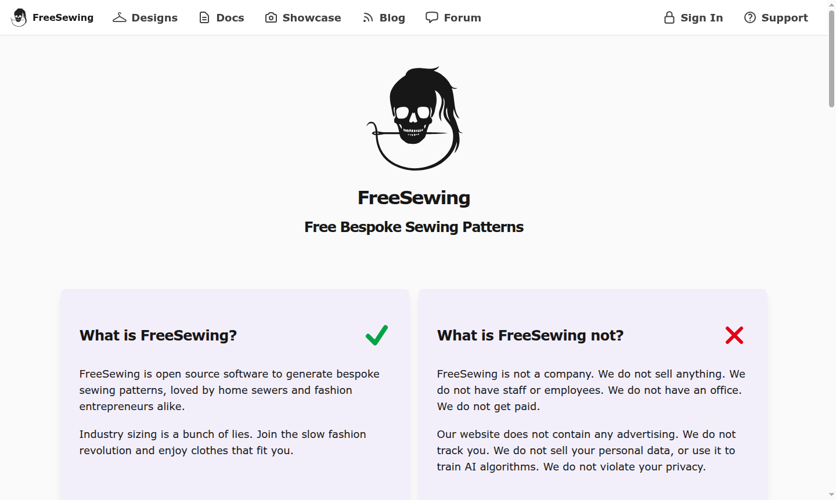Go to the Docs section
Screen dimensions: 836x500
[x=230, y=17]
